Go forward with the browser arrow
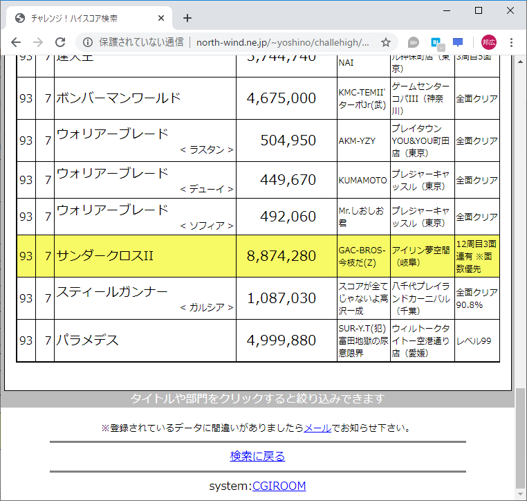This screenshot has width=527, height=501. click(x=38, y=42)
